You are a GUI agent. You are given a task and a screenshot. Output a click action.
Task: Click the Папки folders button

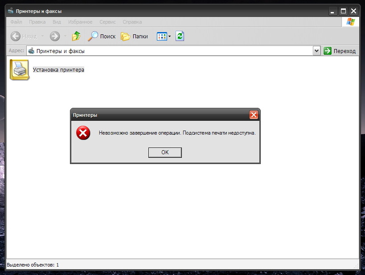click(134, 37)
